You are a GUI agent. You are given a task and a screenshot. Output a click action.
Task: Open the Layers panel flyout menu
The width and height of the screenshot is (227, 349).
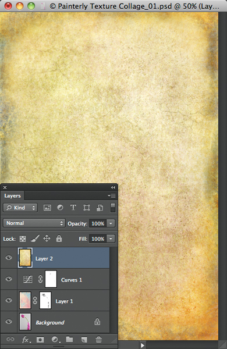coord(112,195)
